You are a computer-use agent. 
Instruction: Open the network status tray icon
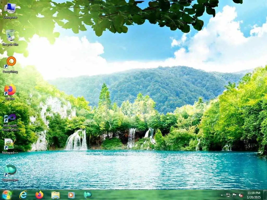228,195
